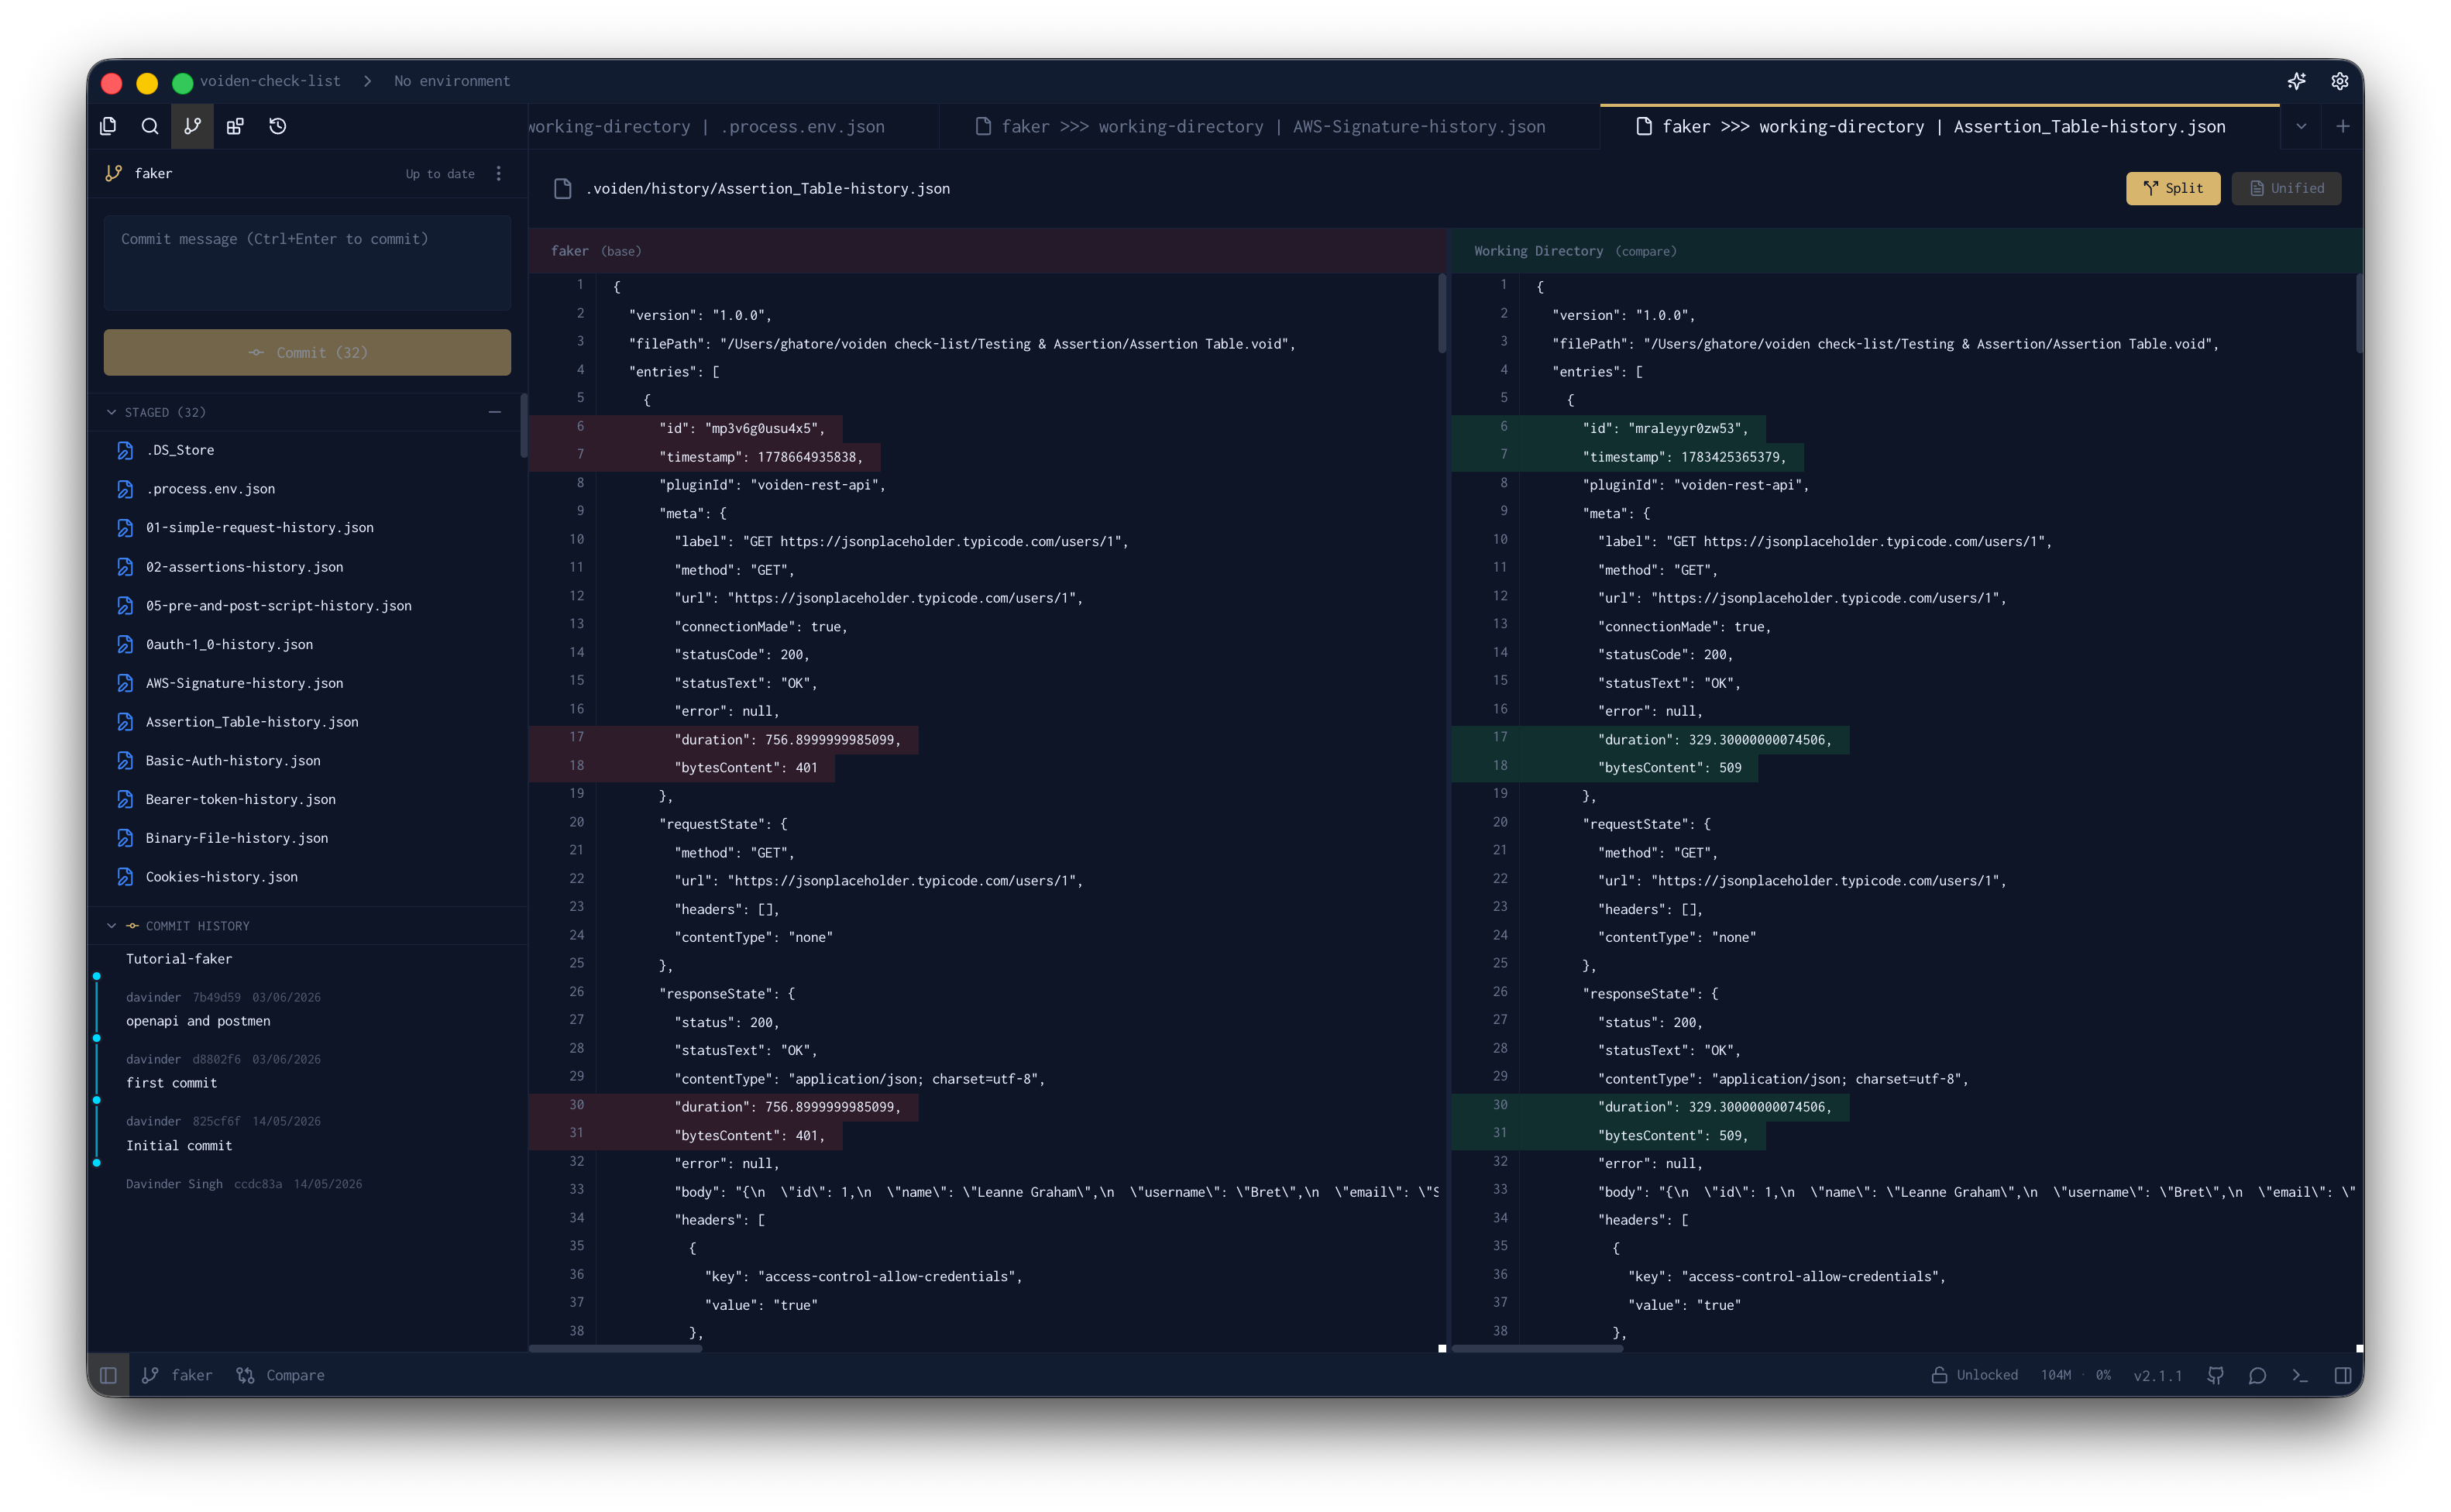The image size is (2451, 1512).
Task: Open settings gear in title bar
Action: click(x=2340, y=81)
